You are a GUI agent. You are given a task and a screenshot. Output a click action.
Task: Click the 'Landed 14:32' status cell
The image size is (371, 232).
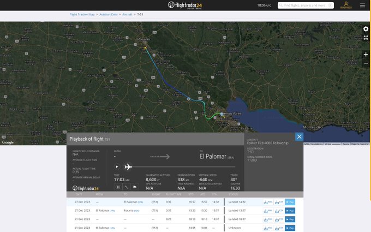click(237, 202)
